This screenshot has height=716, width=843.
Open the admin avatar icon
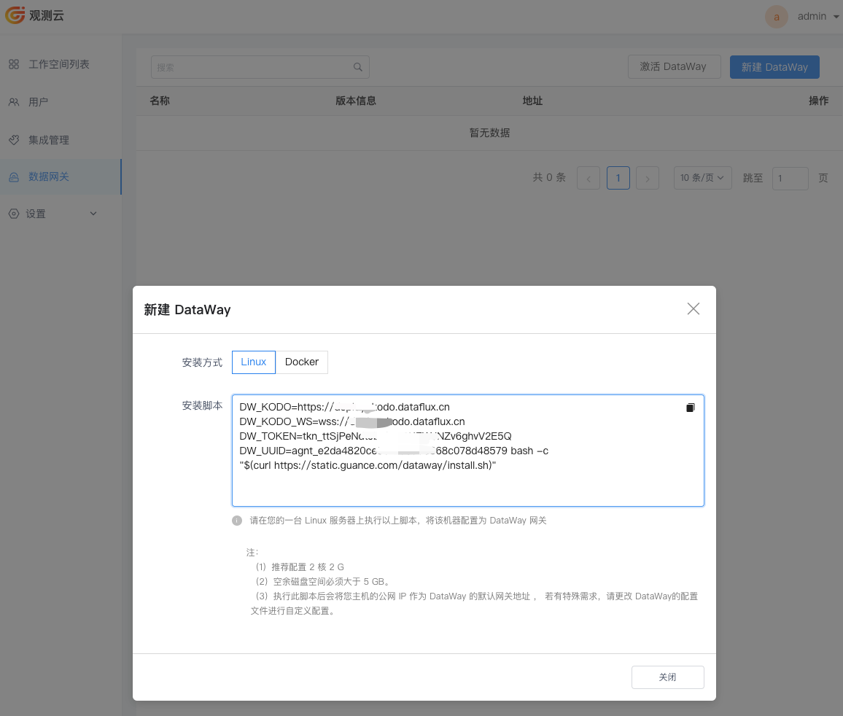777,17
